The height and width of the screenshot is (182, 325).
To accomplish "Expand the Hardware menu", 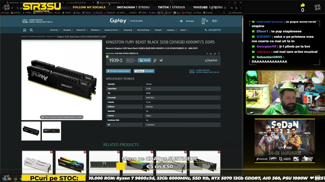I will (x=68, y=30).
